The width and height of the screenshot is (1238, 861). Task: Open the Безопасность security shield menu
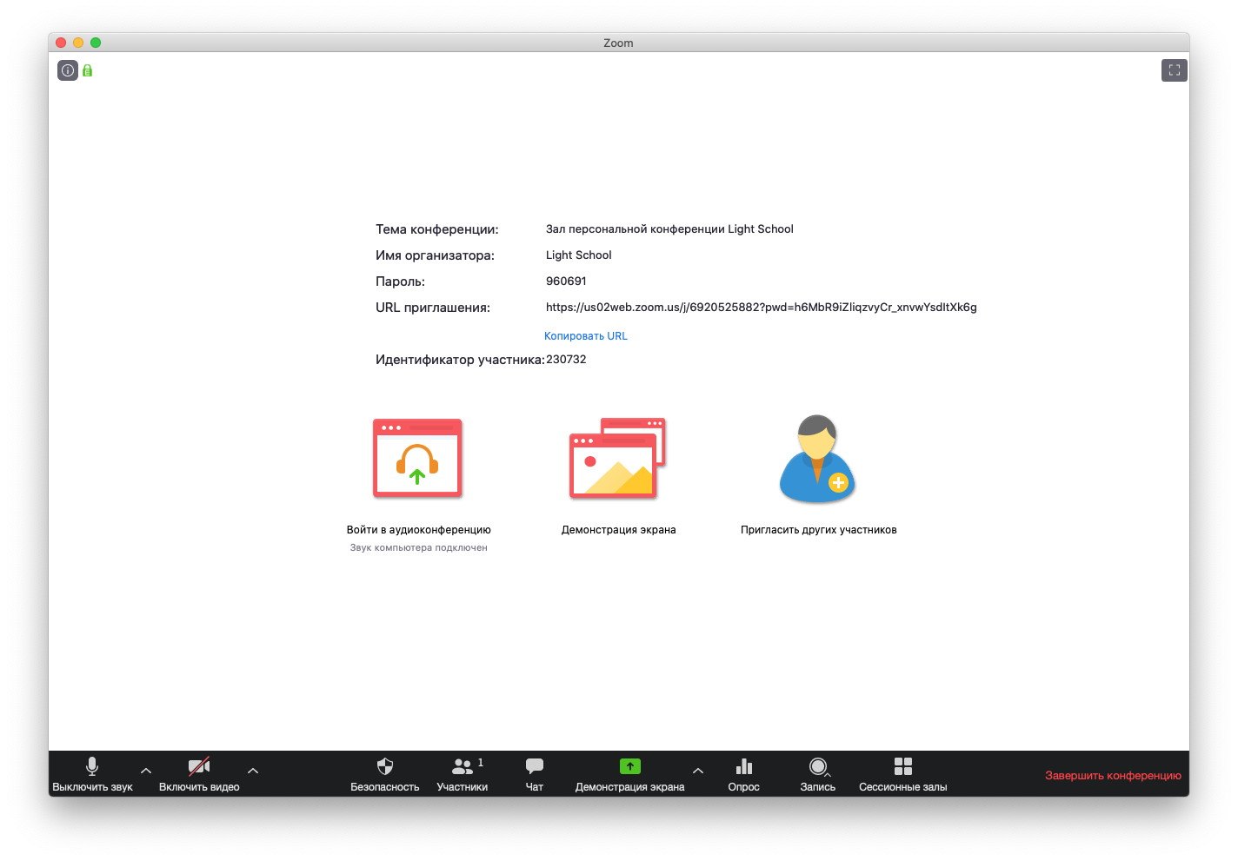click(385, 774)
